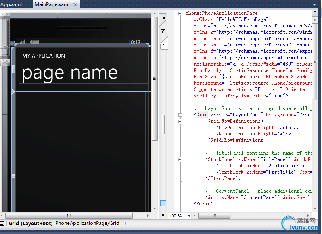The height and width of the screenshot is (234, 322).
Task: Click the shell:SystemTray.IsVisible="True" line
Action: (241, 96)
